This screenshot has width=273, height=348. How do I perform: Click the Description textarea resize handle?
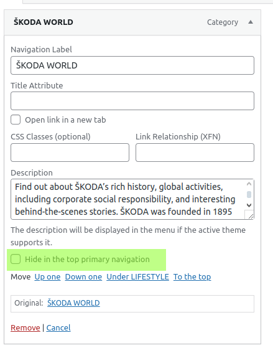tap(251, 217)
